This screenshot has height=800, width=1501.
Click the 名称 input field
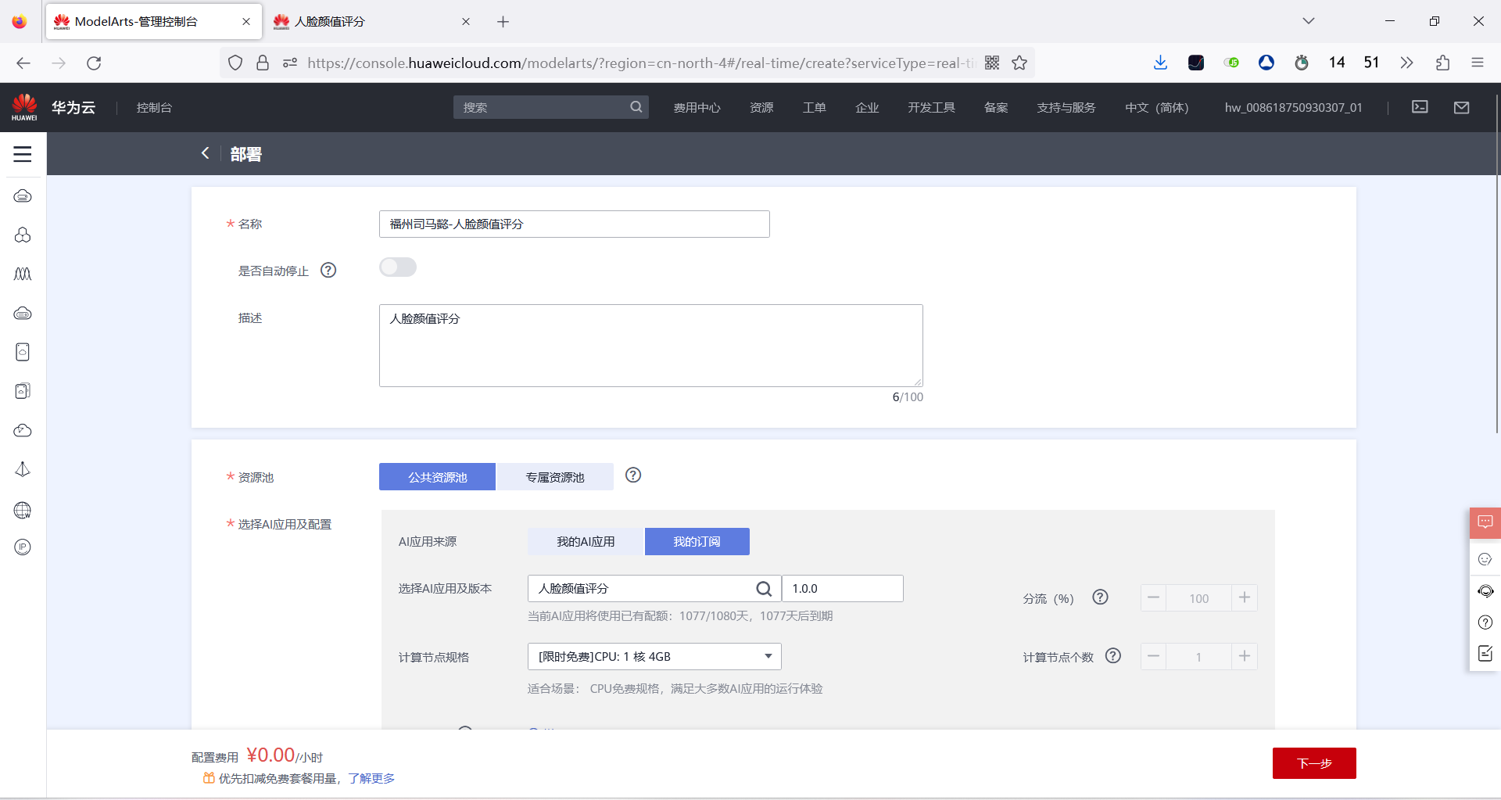pos(574,224)
